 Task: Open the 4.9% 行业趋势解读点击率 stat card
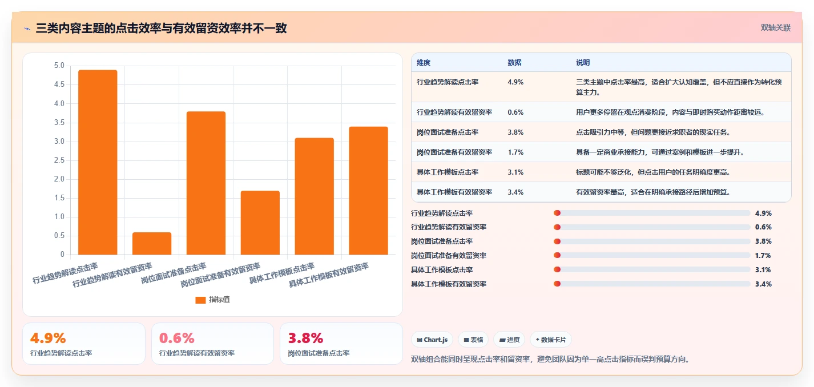pos(84,344)
